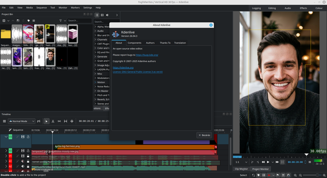The image size is (327, 178).
Task: Select the Ripple tool in timeline toolbar
Action: pos(72,121)
